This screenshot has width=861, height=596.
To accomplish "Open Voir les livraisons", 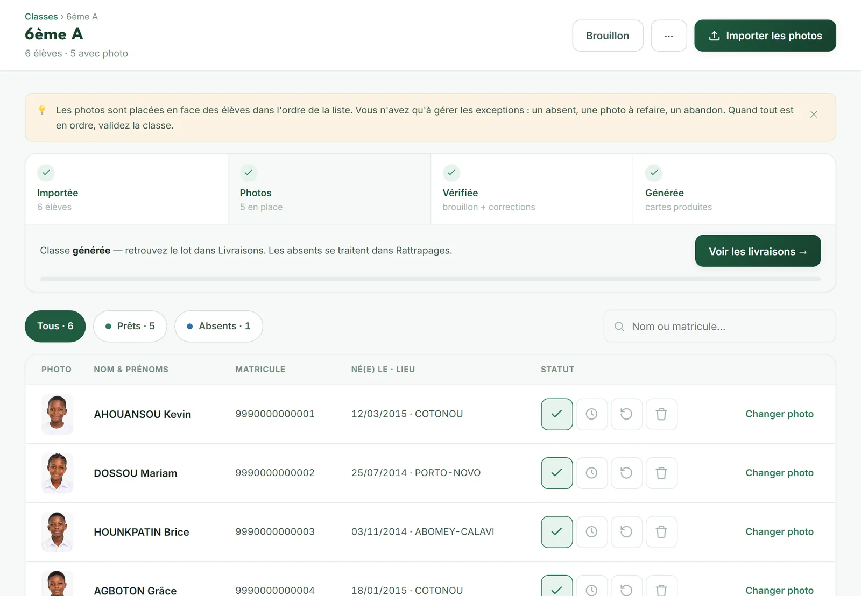I will pos(758,251).
